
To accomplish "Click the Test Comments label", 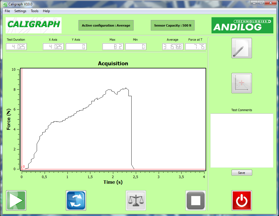I will click(242, 110).
